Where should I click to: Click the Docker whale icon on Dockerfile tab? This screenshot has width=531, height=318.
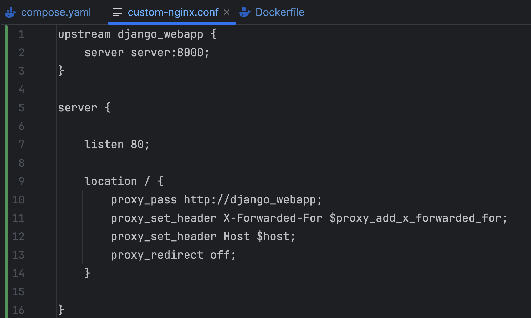[245, 12]
